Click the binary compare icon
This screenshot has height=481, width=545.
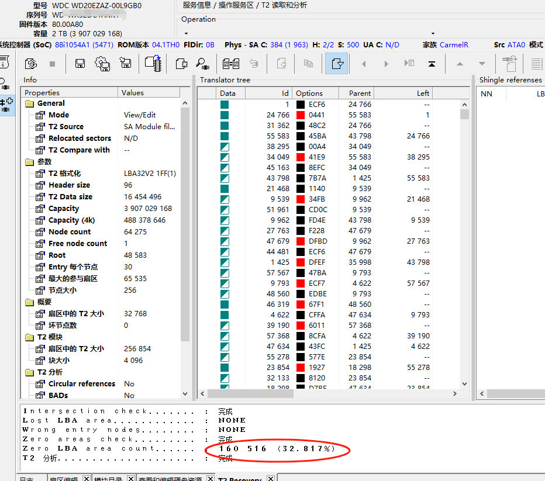[231, 64]
